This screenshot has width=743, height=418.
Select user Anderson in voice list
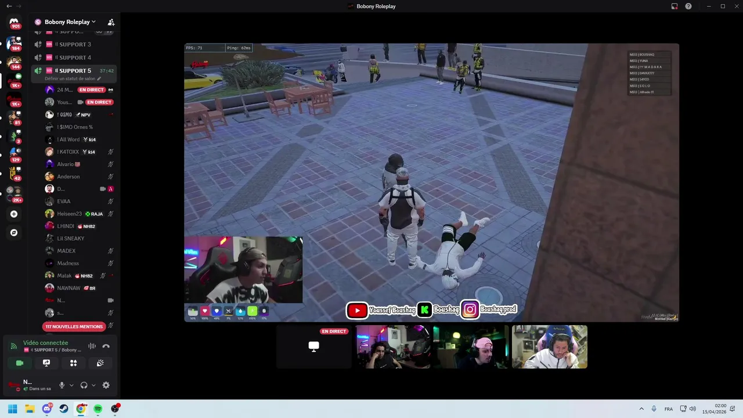pyautogui.click(x=80, y=176)
